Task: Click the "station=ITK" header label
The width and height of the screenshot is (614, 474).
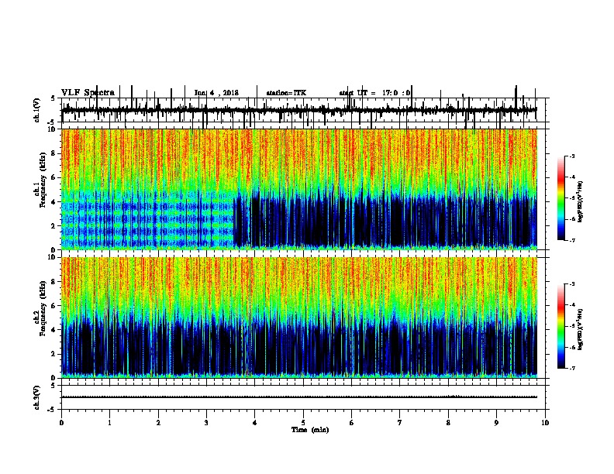Action: 286,93
